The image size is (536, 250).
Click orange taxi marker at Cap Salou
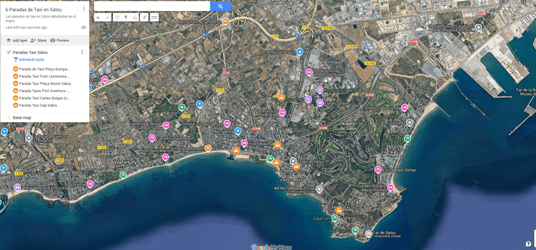tap(339, 210)
